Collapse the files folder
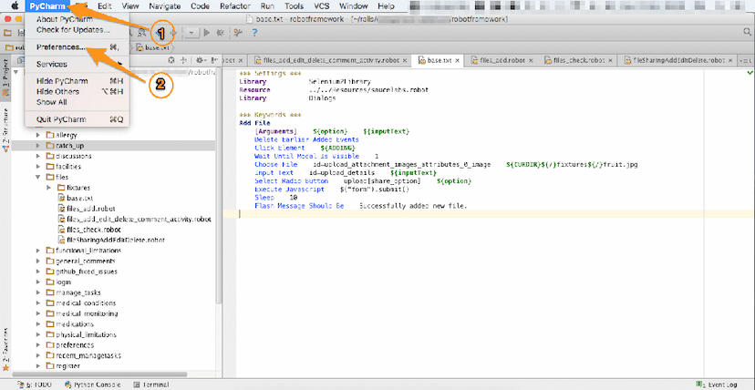The image size is (755, 390). pos(38,178)
